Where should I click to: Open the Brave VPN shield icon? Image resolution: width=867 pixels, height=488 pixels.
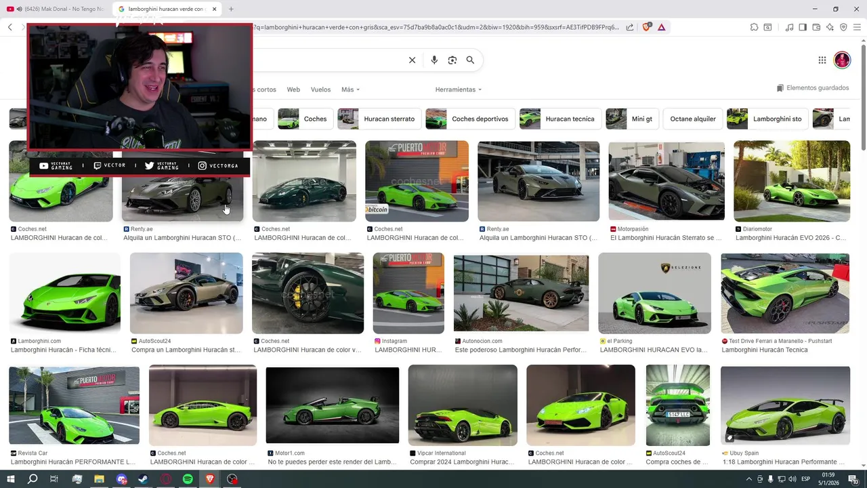pyautogui.click(x=843, y=27)
